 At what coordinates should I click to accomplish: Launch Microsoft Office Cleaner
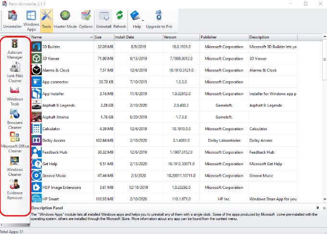tap(15, 143)
